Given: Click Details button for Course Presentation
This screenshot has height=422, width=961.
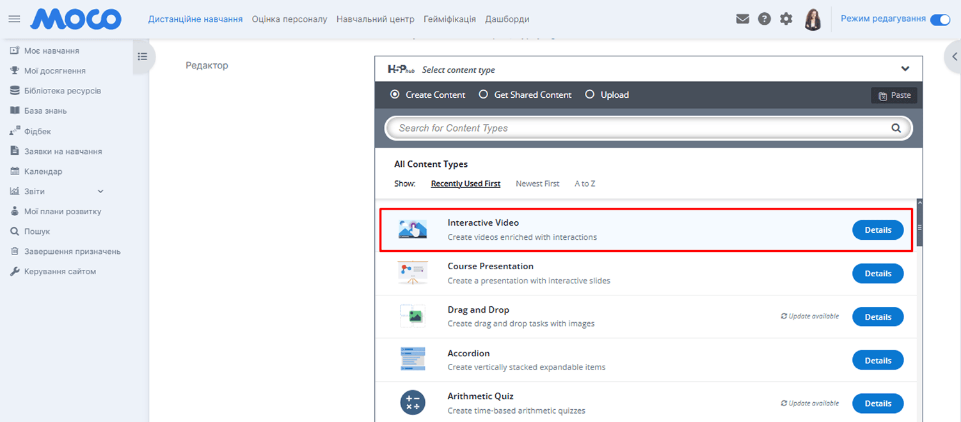Looking at the screenshot, I should tap(877, 274).
